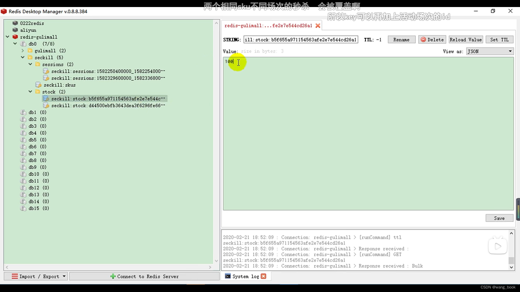Screen dimensions: 520x292
Task: Click the video play overlay icon
Action: [x=498, y=246]
